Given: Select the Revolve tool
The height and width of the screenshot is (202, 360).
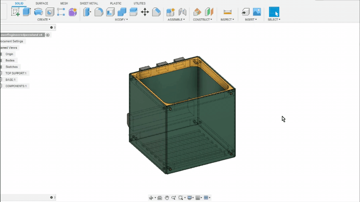Looking at the screenshot, I should click(38, 12).
